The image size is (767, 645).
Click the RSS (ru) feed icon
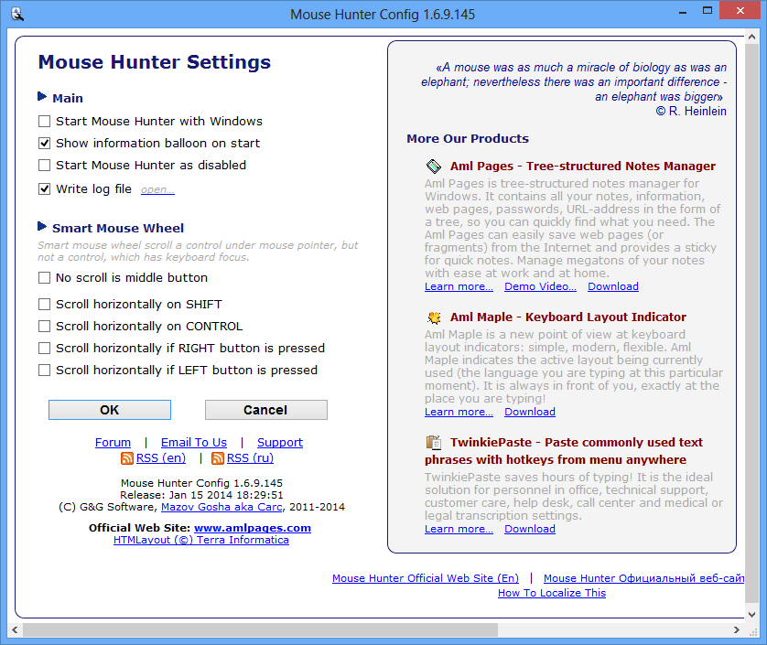pyautogui.click(x=218, y=458)
